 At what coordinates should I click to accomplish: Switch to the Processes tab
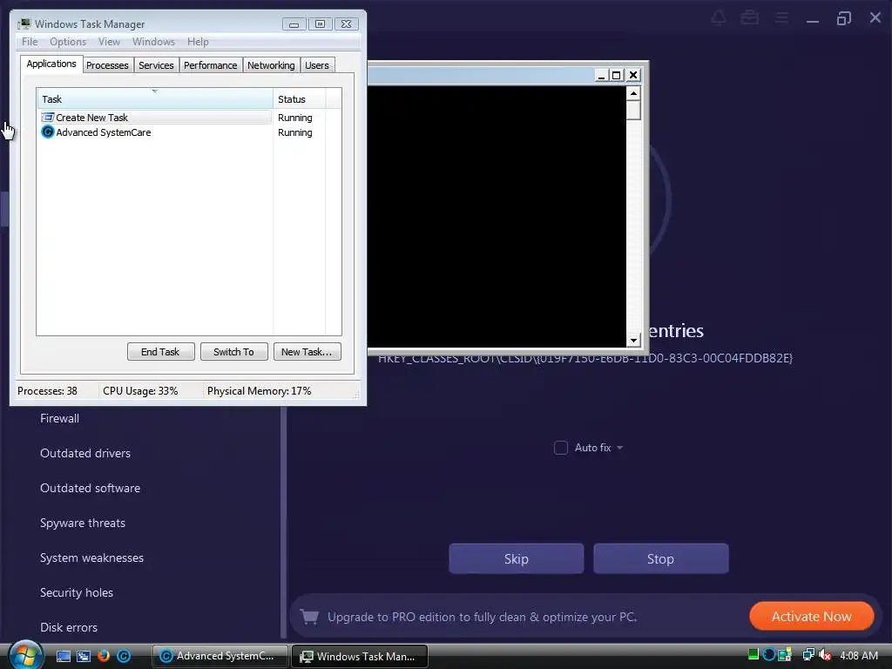click(107, 65)
